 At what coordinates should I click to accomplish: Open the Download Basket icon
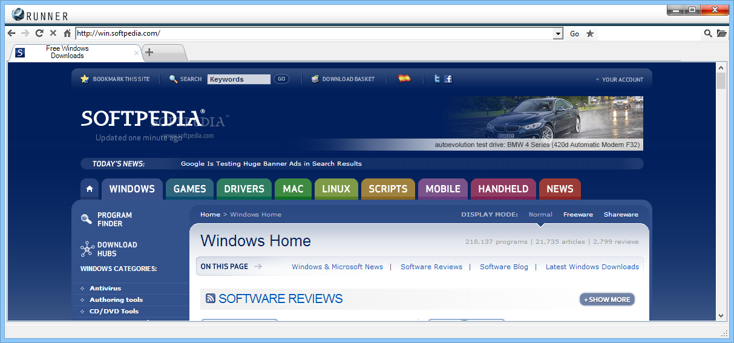[x=315, y=79]
